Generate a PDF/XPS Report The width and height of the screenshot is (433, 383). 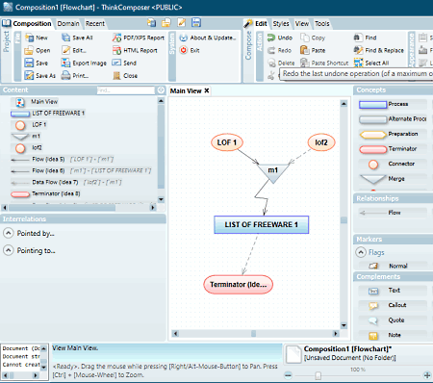click(139, 38)
